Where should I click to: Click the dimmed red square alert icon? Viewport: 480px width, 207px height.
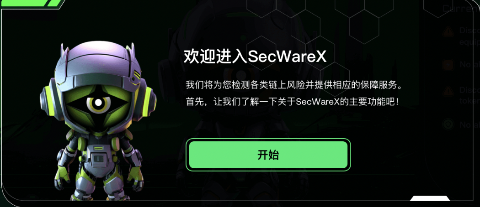tap(448, 65)
